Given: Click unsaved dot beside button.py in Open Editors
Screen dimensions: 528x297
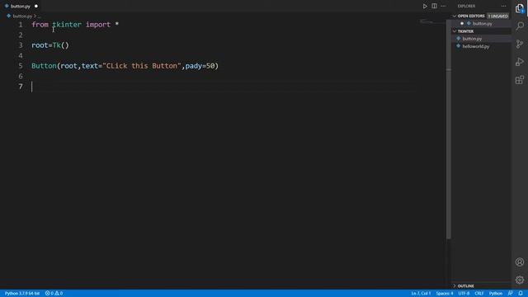Looking at the screenshot, I should (x=462, y=24).
